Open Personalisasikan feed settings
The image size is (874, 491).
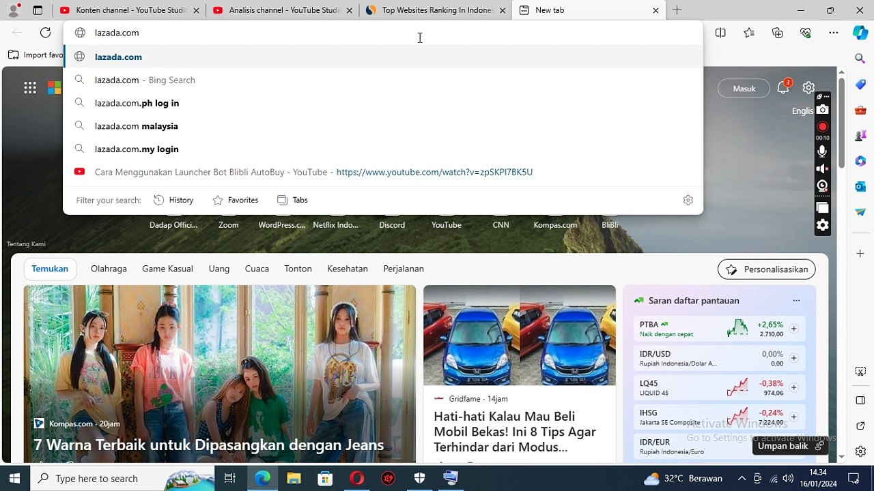tap(766, 269)
